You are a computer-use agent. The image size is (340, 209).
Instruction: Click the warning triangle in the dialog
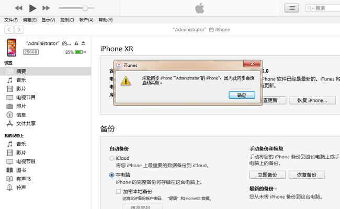[x=126, y=80]
